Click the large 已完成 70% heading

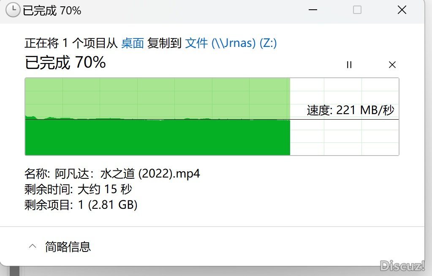click(x=65, y=62)
